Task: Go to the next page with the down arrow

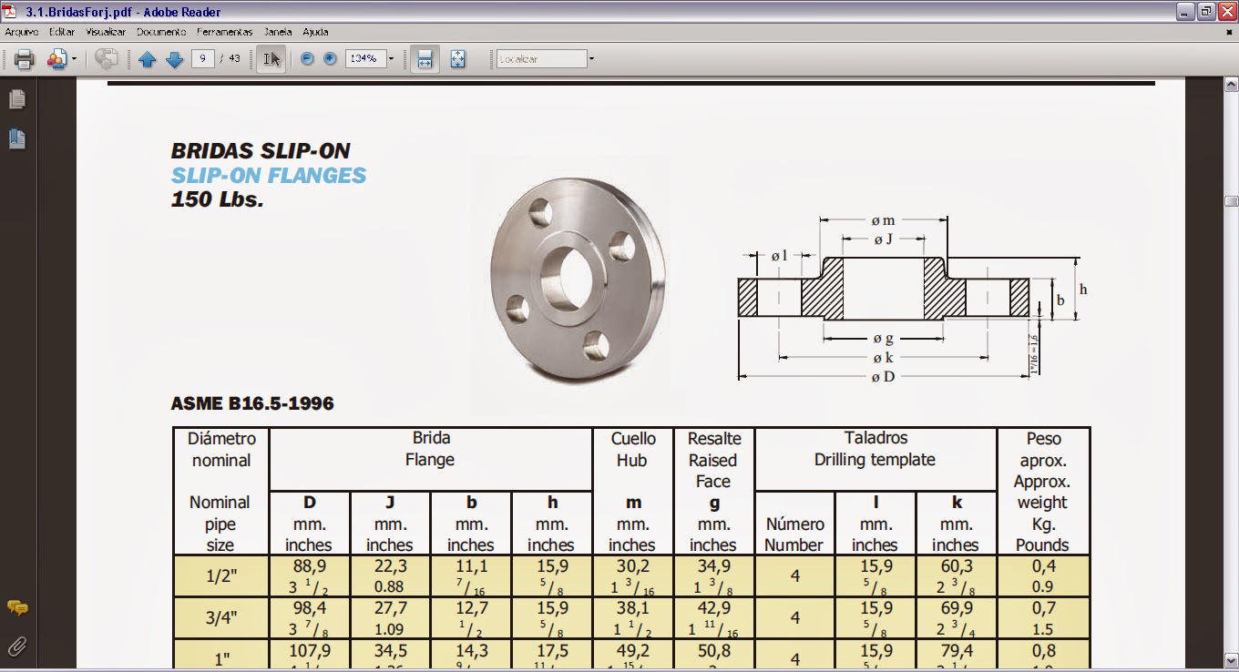Action: 173,58
